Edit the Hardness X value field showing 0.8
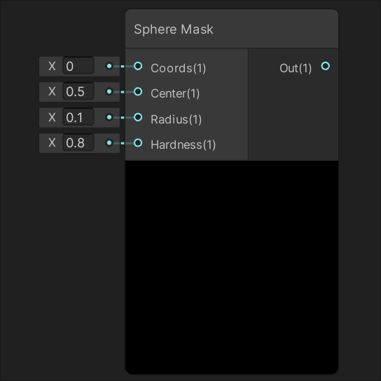Screen dimensions: 381x381 click(x=78, y=143)
